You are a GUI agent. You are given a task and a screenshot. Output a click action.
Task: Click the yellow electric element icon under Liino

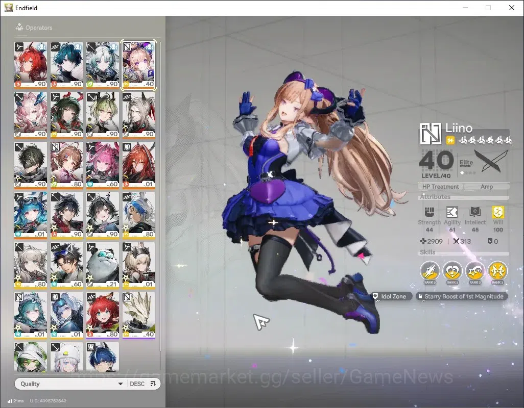(x=450, y=140)
